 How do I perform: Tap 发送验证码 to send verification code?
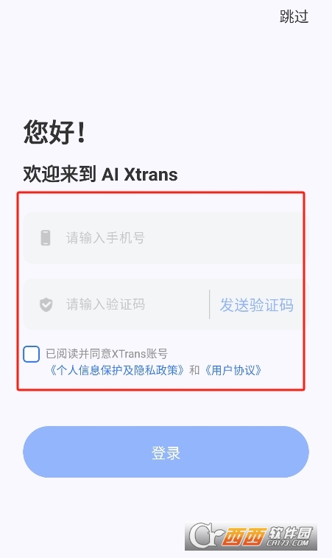pos(256,305)
